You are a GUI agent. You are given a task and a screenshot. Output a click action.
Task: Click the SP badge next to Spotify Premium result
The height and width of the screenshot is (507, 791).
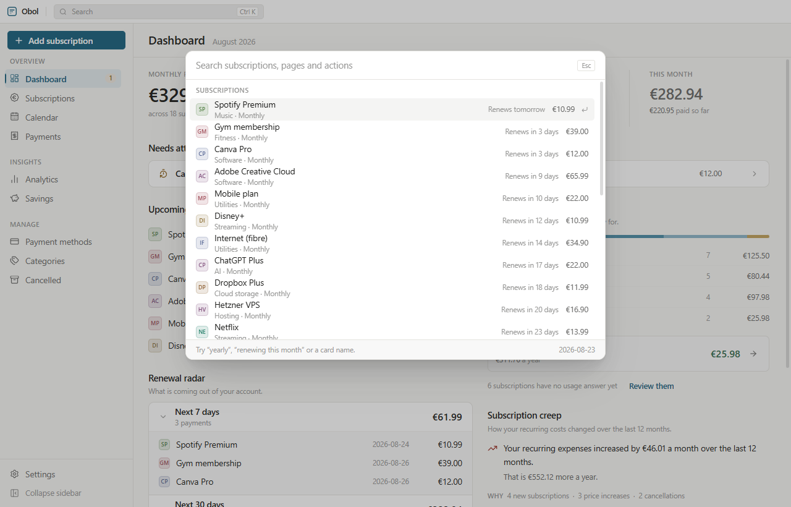202,109
